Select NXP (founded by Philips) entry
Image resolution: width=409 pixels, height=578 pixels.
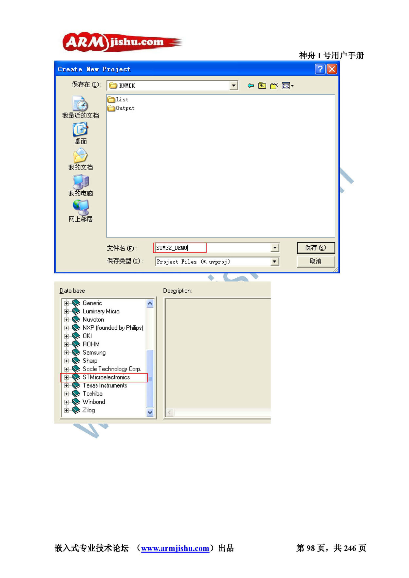click(x=113, y=328)
